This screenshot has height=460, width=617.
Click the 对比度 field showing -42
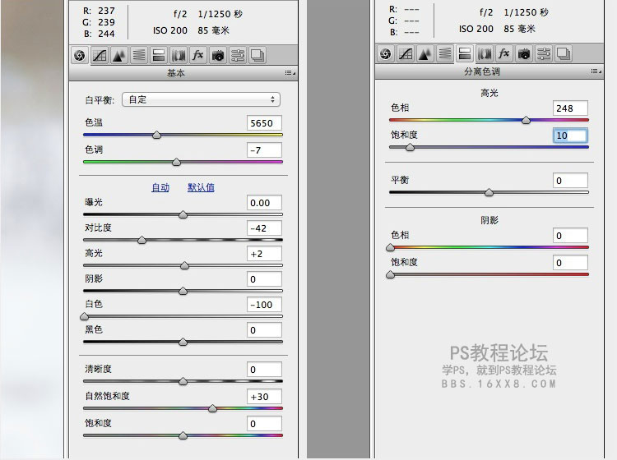pyautogui.click(x=264, y=228)
